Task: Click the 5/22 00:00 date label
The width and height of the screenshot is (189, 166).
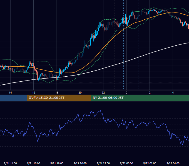Action: [x=126, y=163]
